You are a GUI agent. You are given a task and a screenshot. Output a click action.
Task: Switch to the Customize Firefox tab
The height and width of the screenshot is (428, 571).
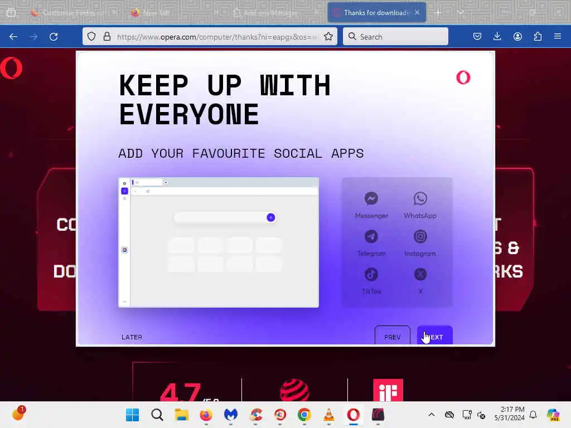point(74,13)
